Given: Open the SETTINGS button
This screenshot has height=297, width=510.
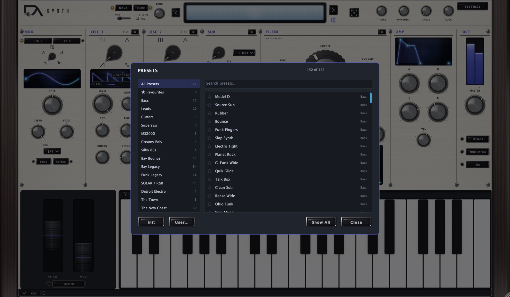Looking at the screenshot, I should tap(472, 7).
